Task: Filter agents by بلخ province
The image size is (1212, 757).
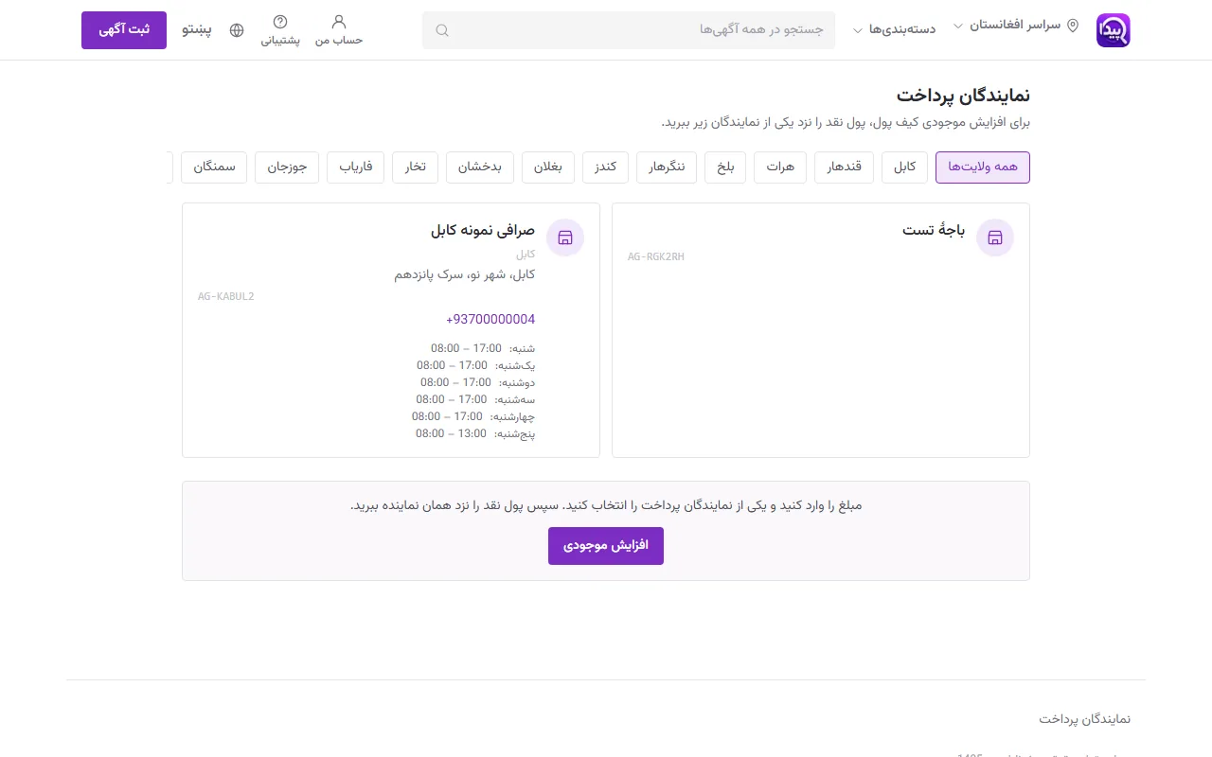Action: pos(725,167)
